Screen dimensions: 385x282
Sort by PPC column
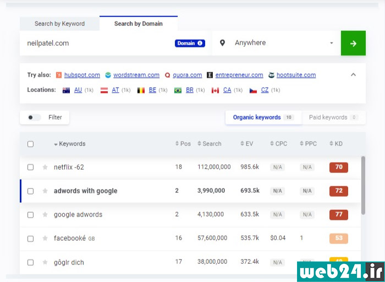pos(309,144)
